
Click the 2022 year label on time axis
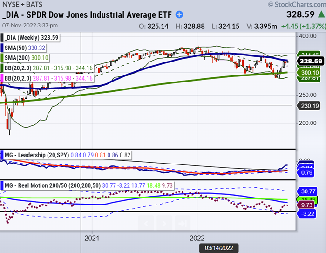(197, 238)
